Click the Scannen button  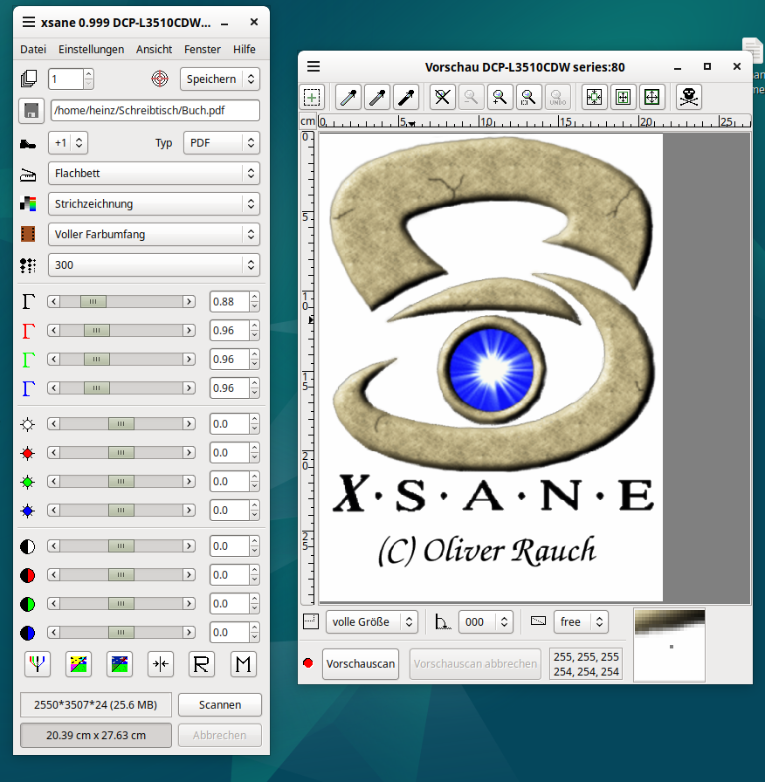(x=220, y=704)
